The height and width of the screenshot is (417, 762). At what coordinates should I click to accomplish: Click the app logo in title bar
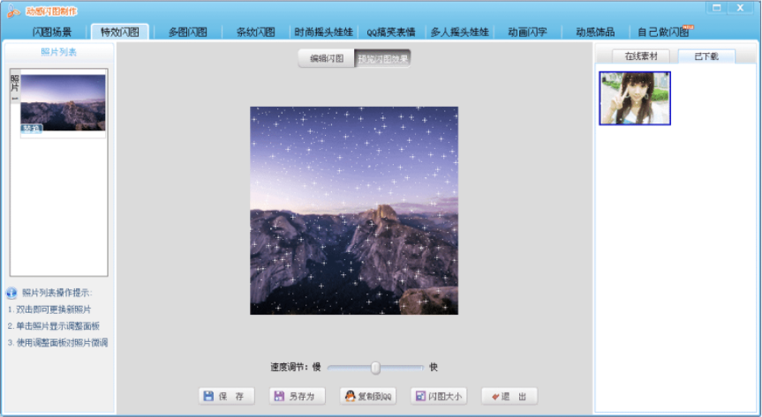point(13,11)
